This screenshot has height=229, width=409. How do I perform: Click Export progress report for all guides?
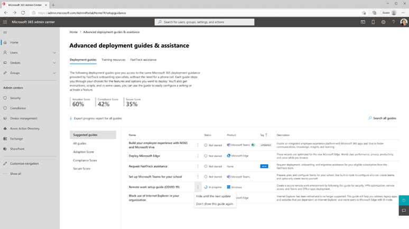pos(96,118)
